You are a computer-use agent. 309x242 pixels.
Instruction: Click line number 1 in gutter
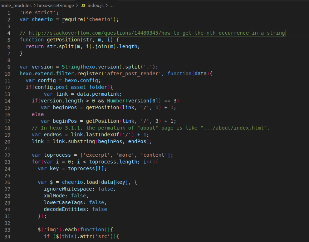[9, 13]
